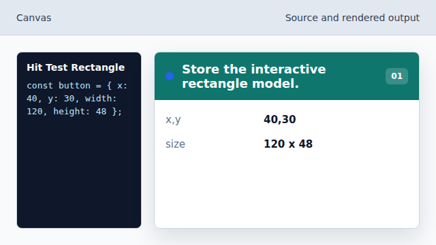Image resolution: width=436 pixels, height=245 pixels.
Task: Click the 'size' row label
Action: click(175, 144)
